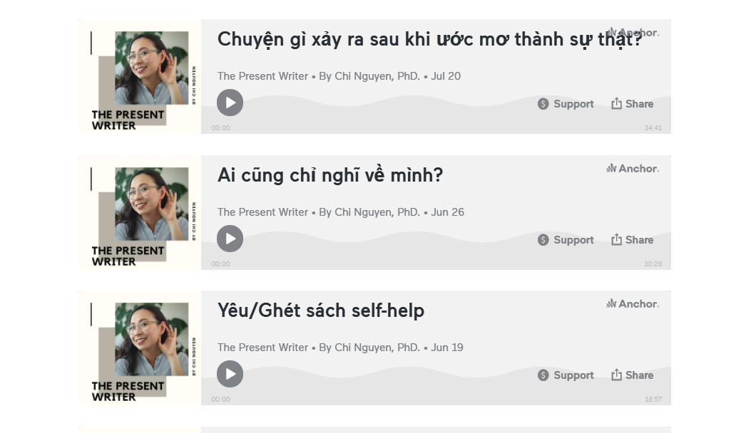The image size is (756, 433).
Task: Click the Support dollar icon on first episode
Action: (x=542, y=103)
